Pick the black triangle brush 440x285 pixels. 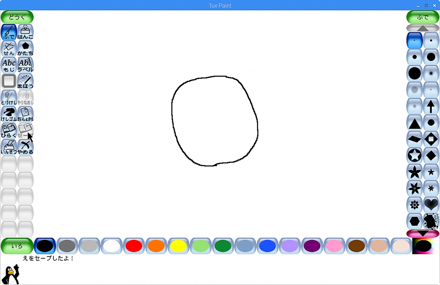[415, 123]
